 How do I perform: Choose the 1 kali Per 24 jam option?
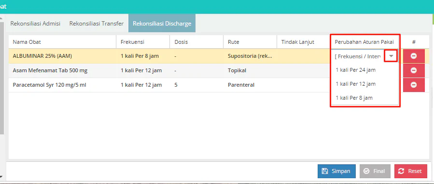(356, 70)
